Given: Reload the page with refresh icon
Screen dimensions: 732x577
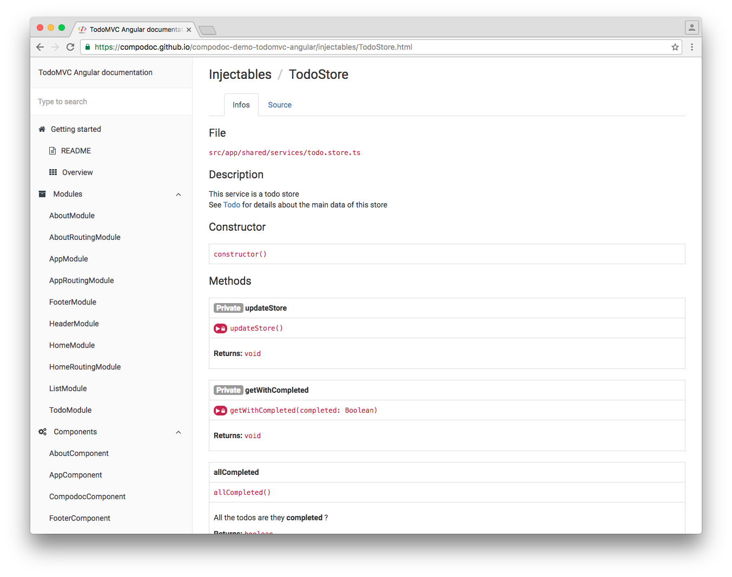Looking at the screenshot, I should (x=70, y=47).
